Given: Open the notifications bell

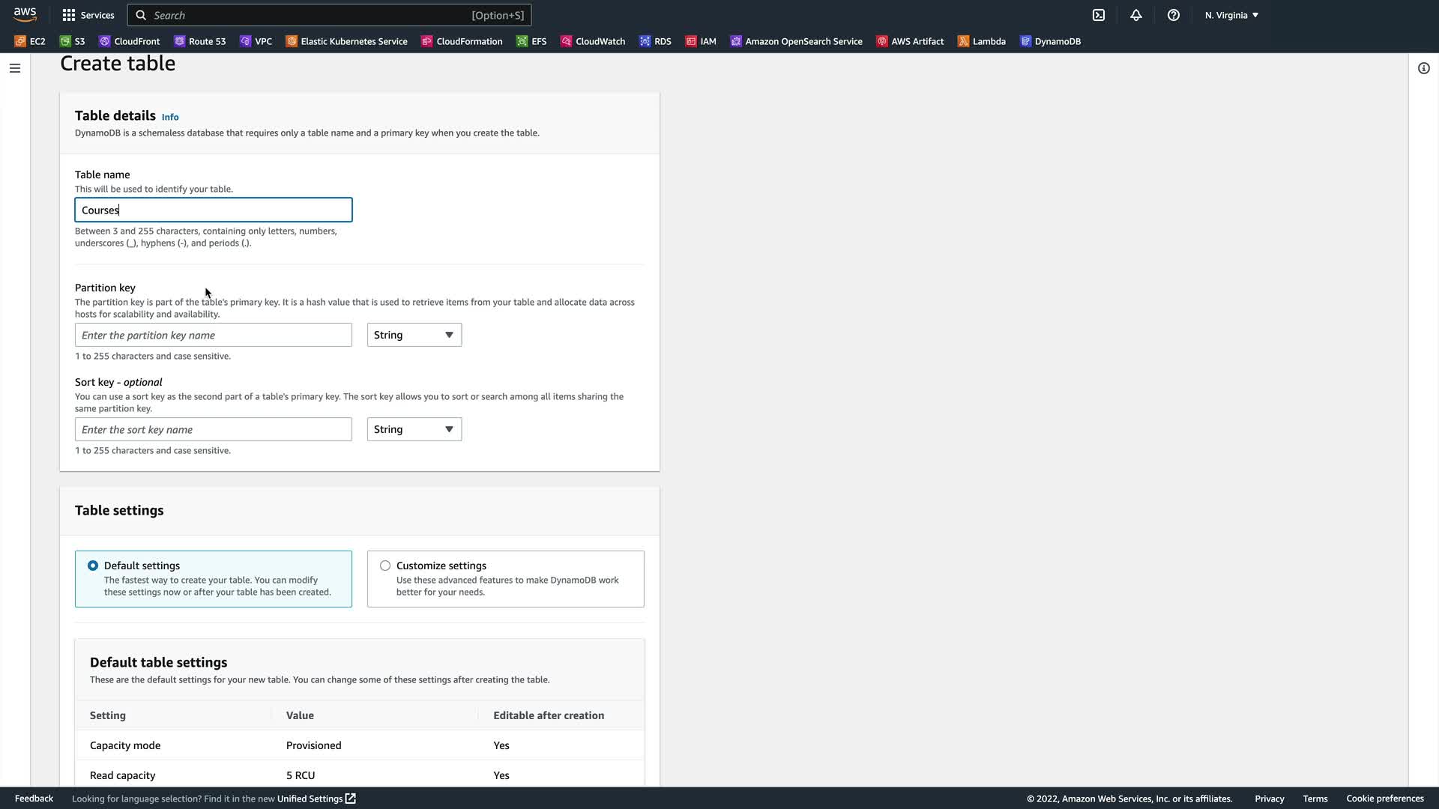Looking at the screenshot, I should [x=1136, y=15].
